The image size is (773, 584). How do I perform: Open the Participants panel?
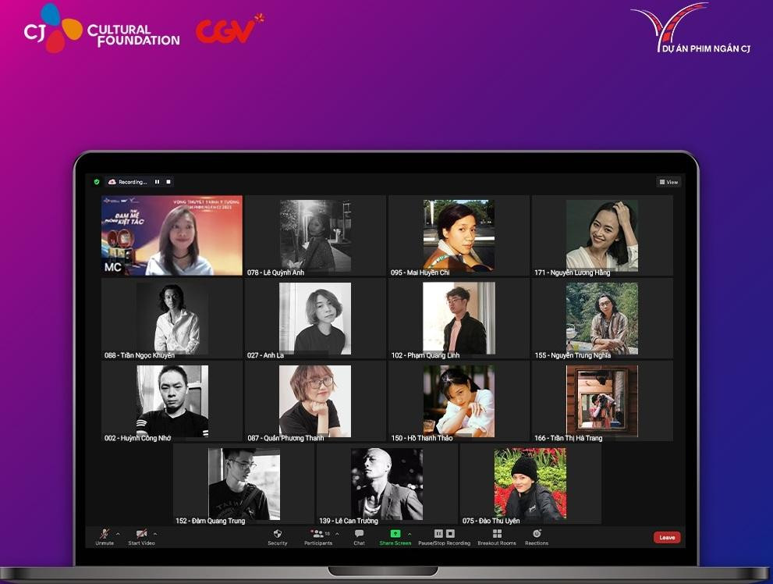(x=317, y=534)
